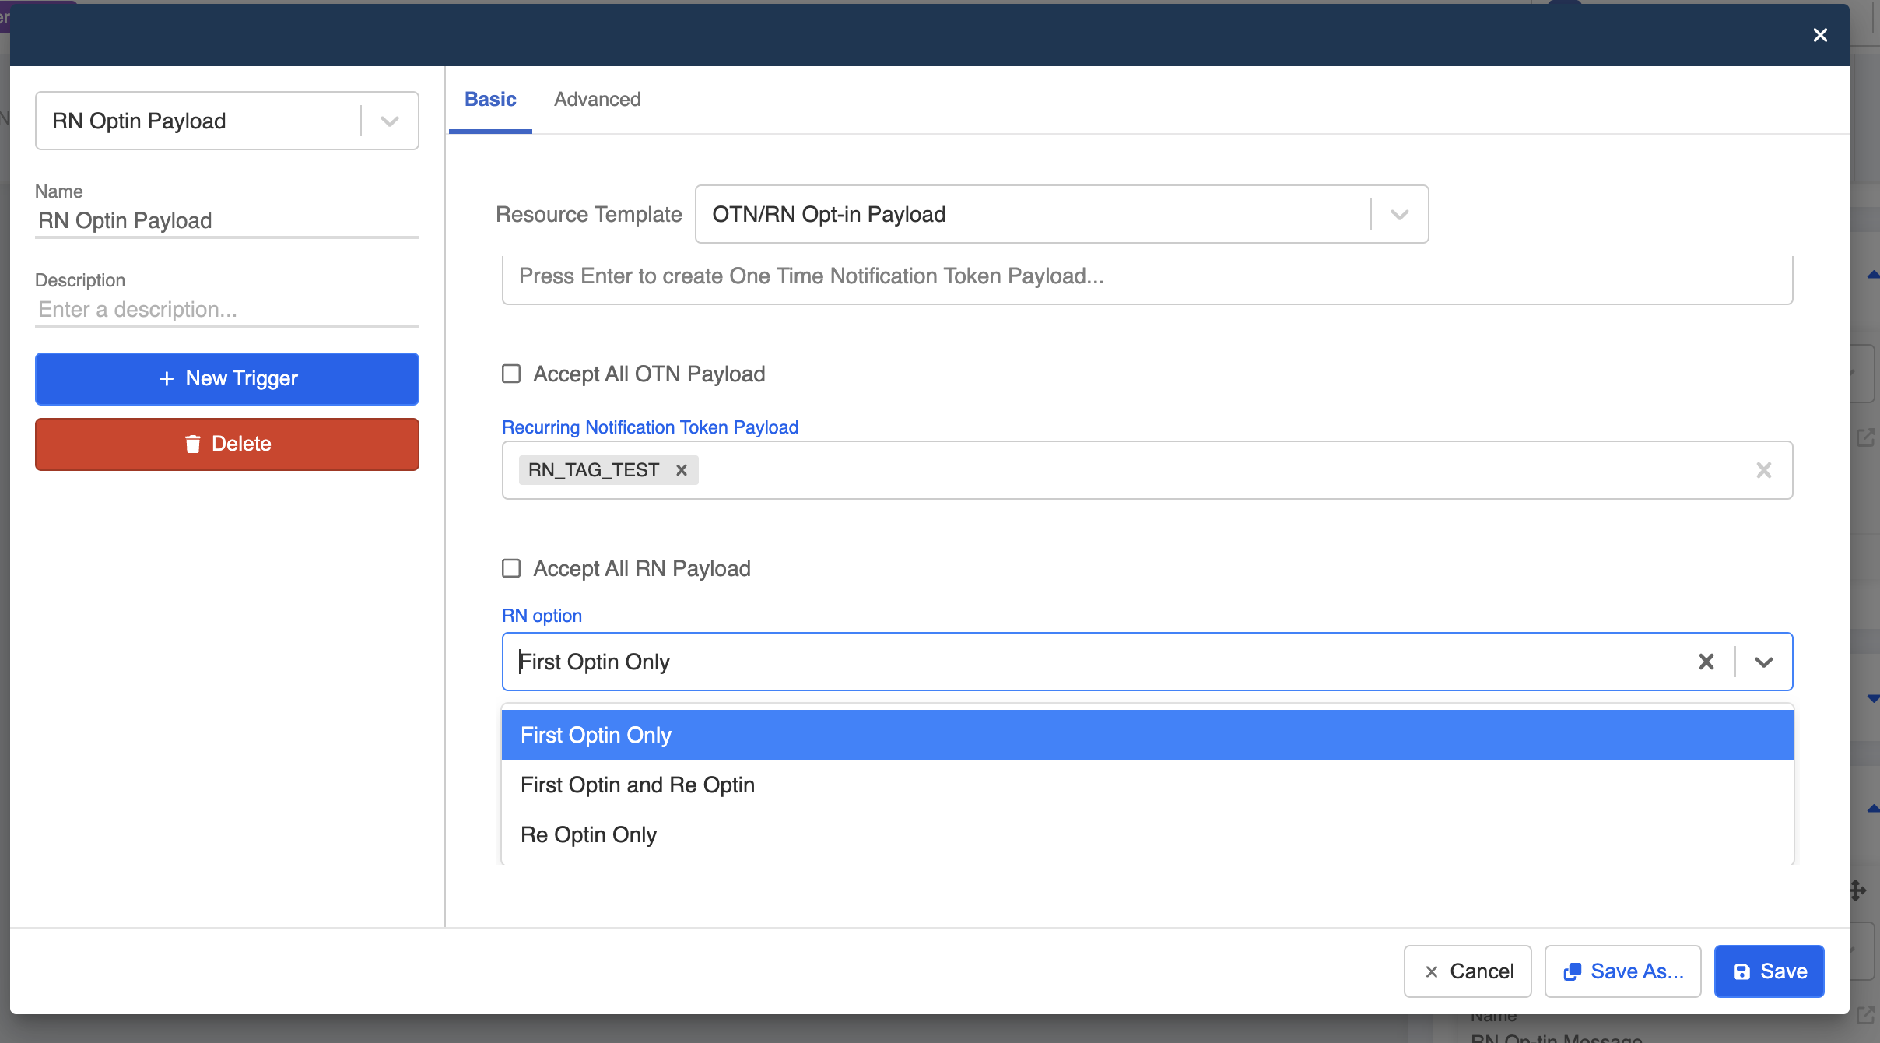Open the Resource Template dropdown
The image size is (1880, 1043).
[x=1399, y=214]
